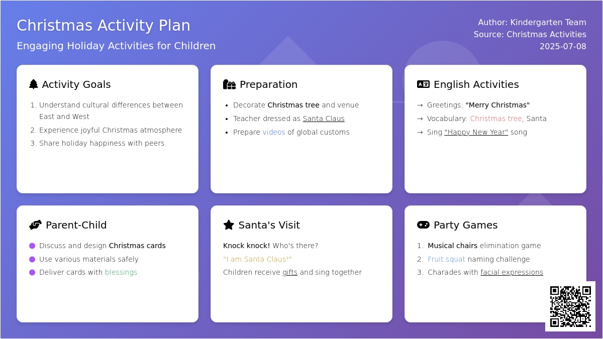Click the gift boxes icon beside Preparation
The height and width of the screenshot is (339, 603).
click(229, 84)
